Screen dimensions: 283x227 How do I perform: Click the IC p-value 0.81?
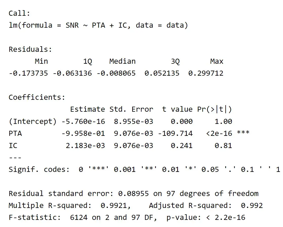[224, 145]
